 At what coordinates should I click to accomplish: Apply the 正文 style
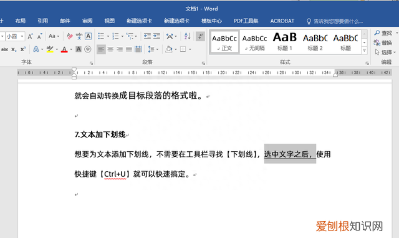(224, 42)
